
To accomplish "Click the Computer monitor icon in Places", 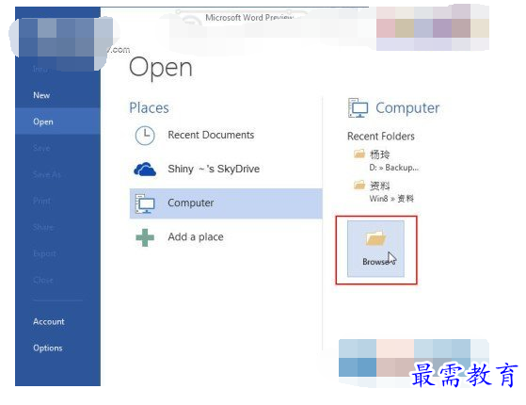I will 145,203.
